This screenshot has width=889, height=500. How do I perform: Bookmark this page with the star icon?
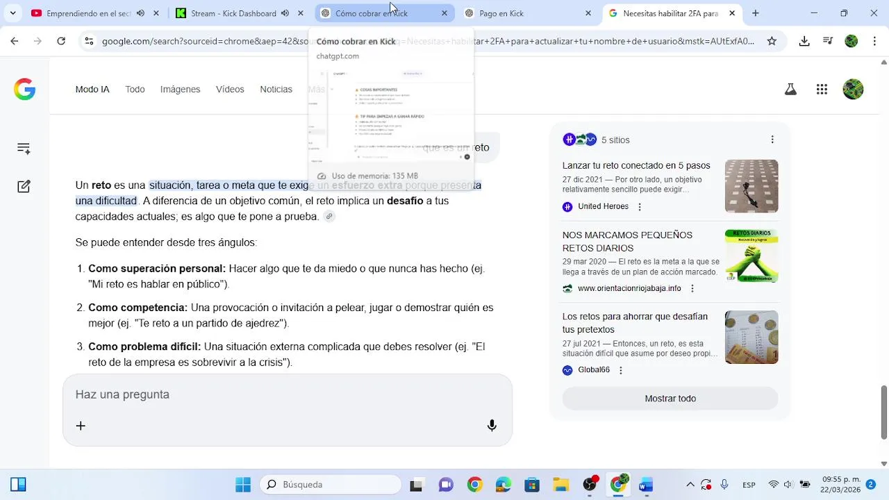772,41
